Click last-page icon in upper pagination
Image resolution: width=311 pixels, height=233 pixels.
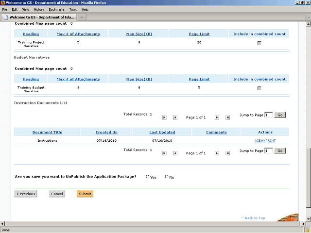point(227,117)
